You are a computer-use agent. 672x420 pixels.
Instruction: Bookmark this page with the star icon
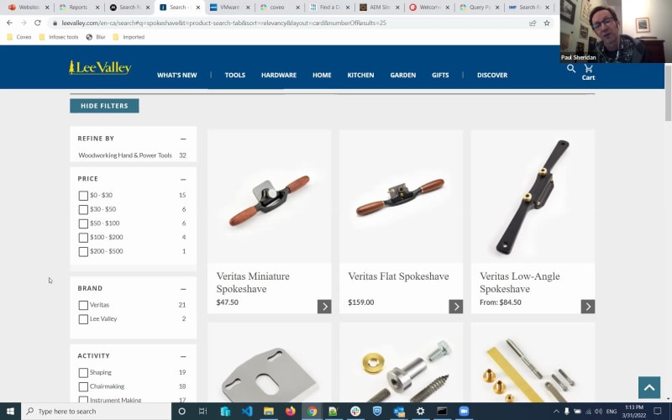coord(547,23)
